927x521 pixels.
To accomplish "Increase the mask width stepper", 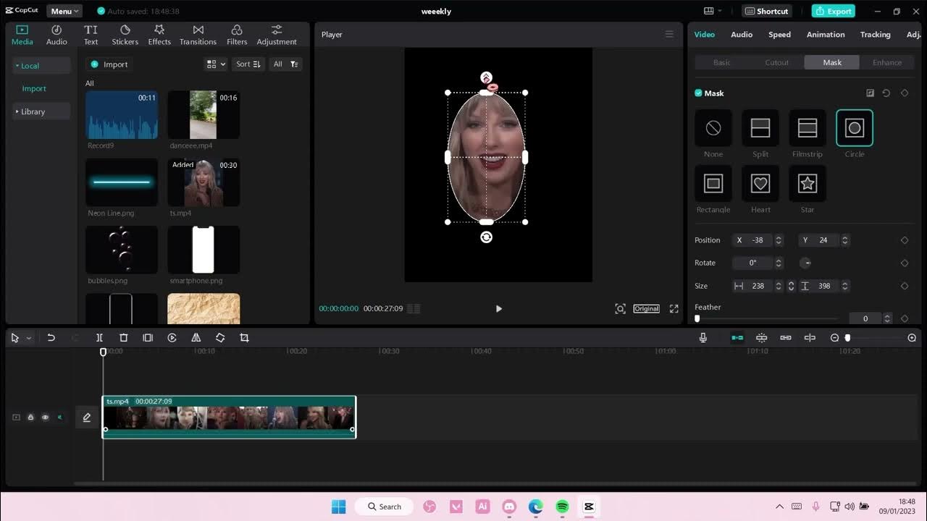I will 779,283.
